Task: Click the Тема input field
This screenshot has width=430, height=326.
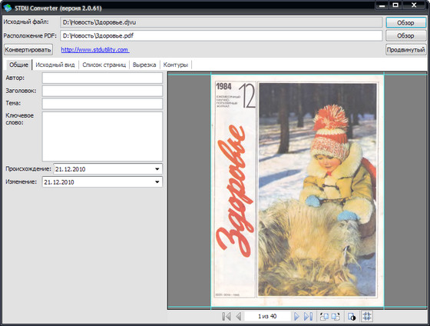Action: [102, 104]
